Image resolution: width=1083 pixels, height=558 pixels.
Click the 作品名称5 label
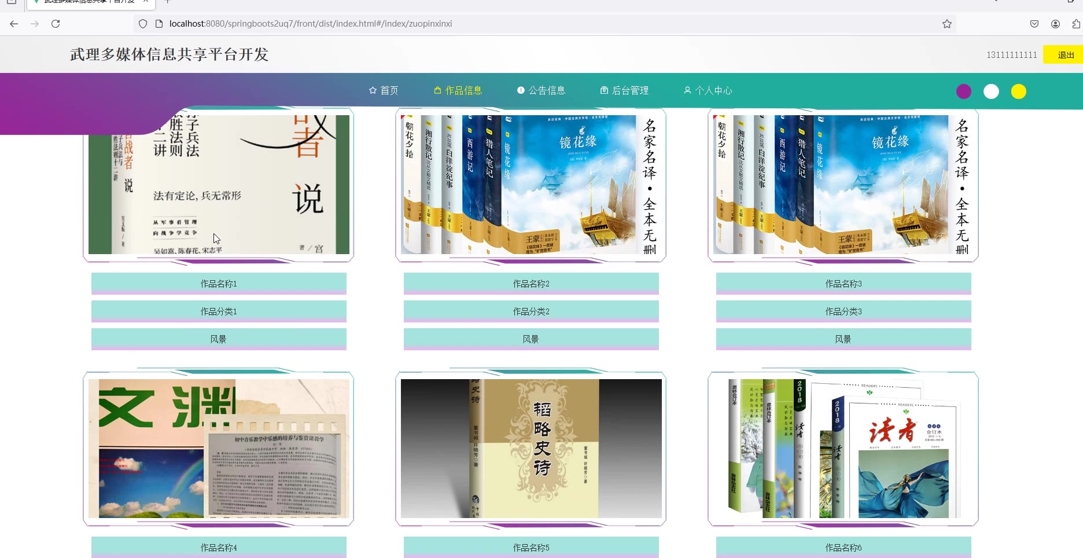coord(531,547)
